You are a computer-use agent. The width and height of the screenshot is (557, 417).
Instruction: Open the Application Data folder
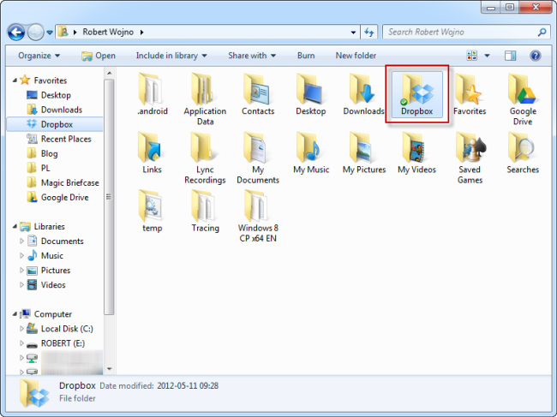(x=205, y=99)
